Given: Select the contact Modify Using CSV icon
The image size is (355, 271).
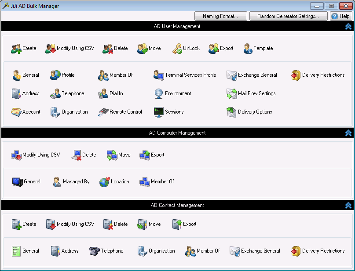Looking at the screenshot, I should pos(51,225).
